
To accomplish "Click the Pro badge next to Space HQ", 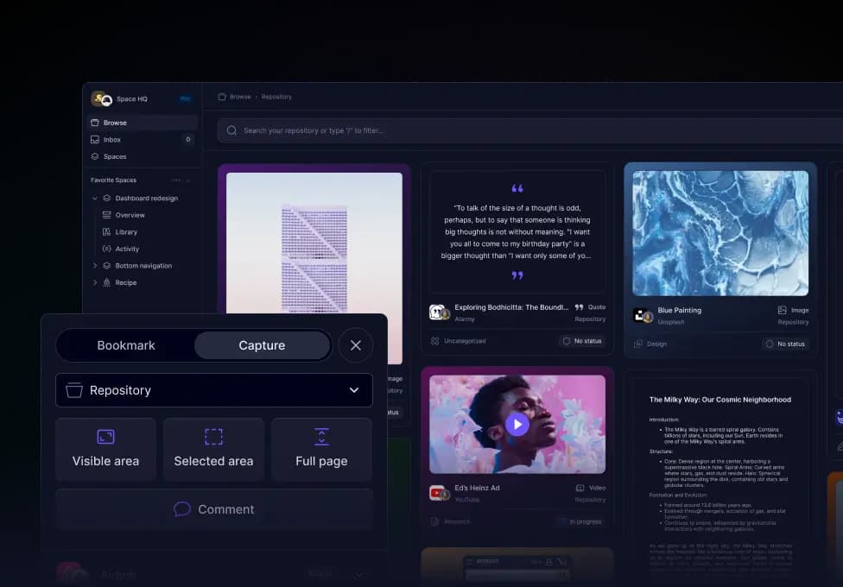I will 185,99.
